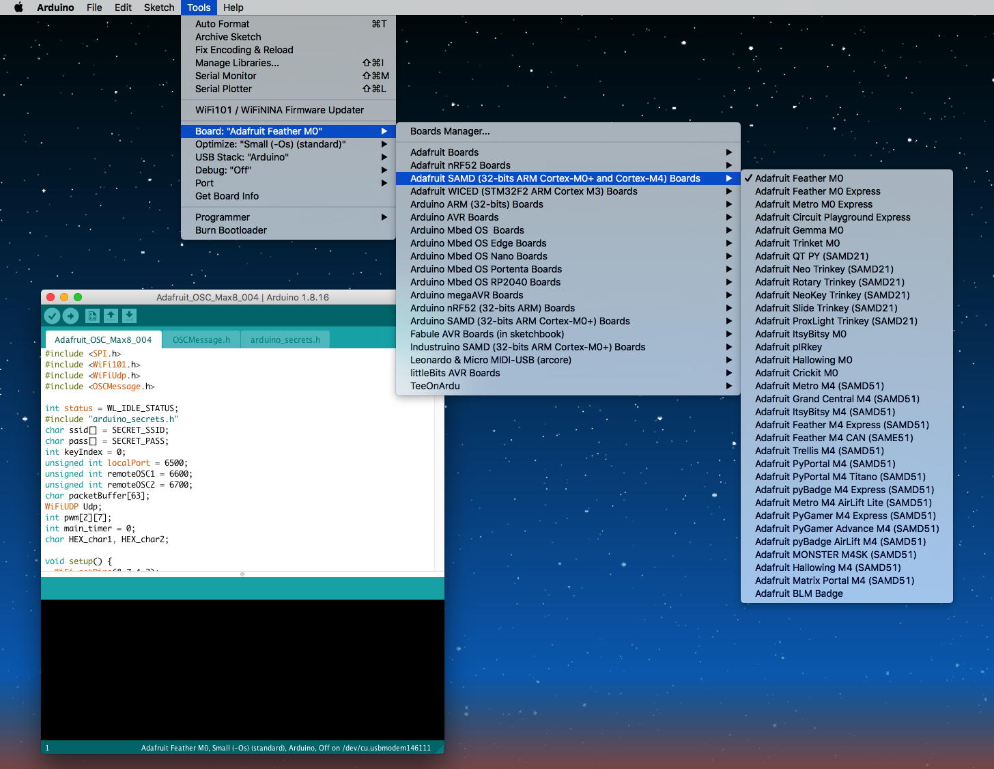994x769 pixels.
Task: Select the checked Adafruit Feather M0 board
Action: click(x=799, y=178)
